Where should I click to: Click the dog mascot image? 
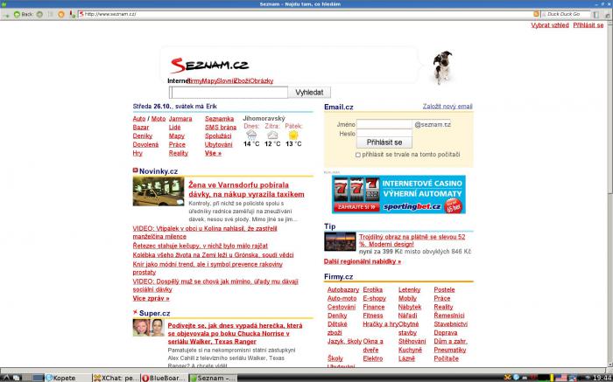click(x=442, y=67)
